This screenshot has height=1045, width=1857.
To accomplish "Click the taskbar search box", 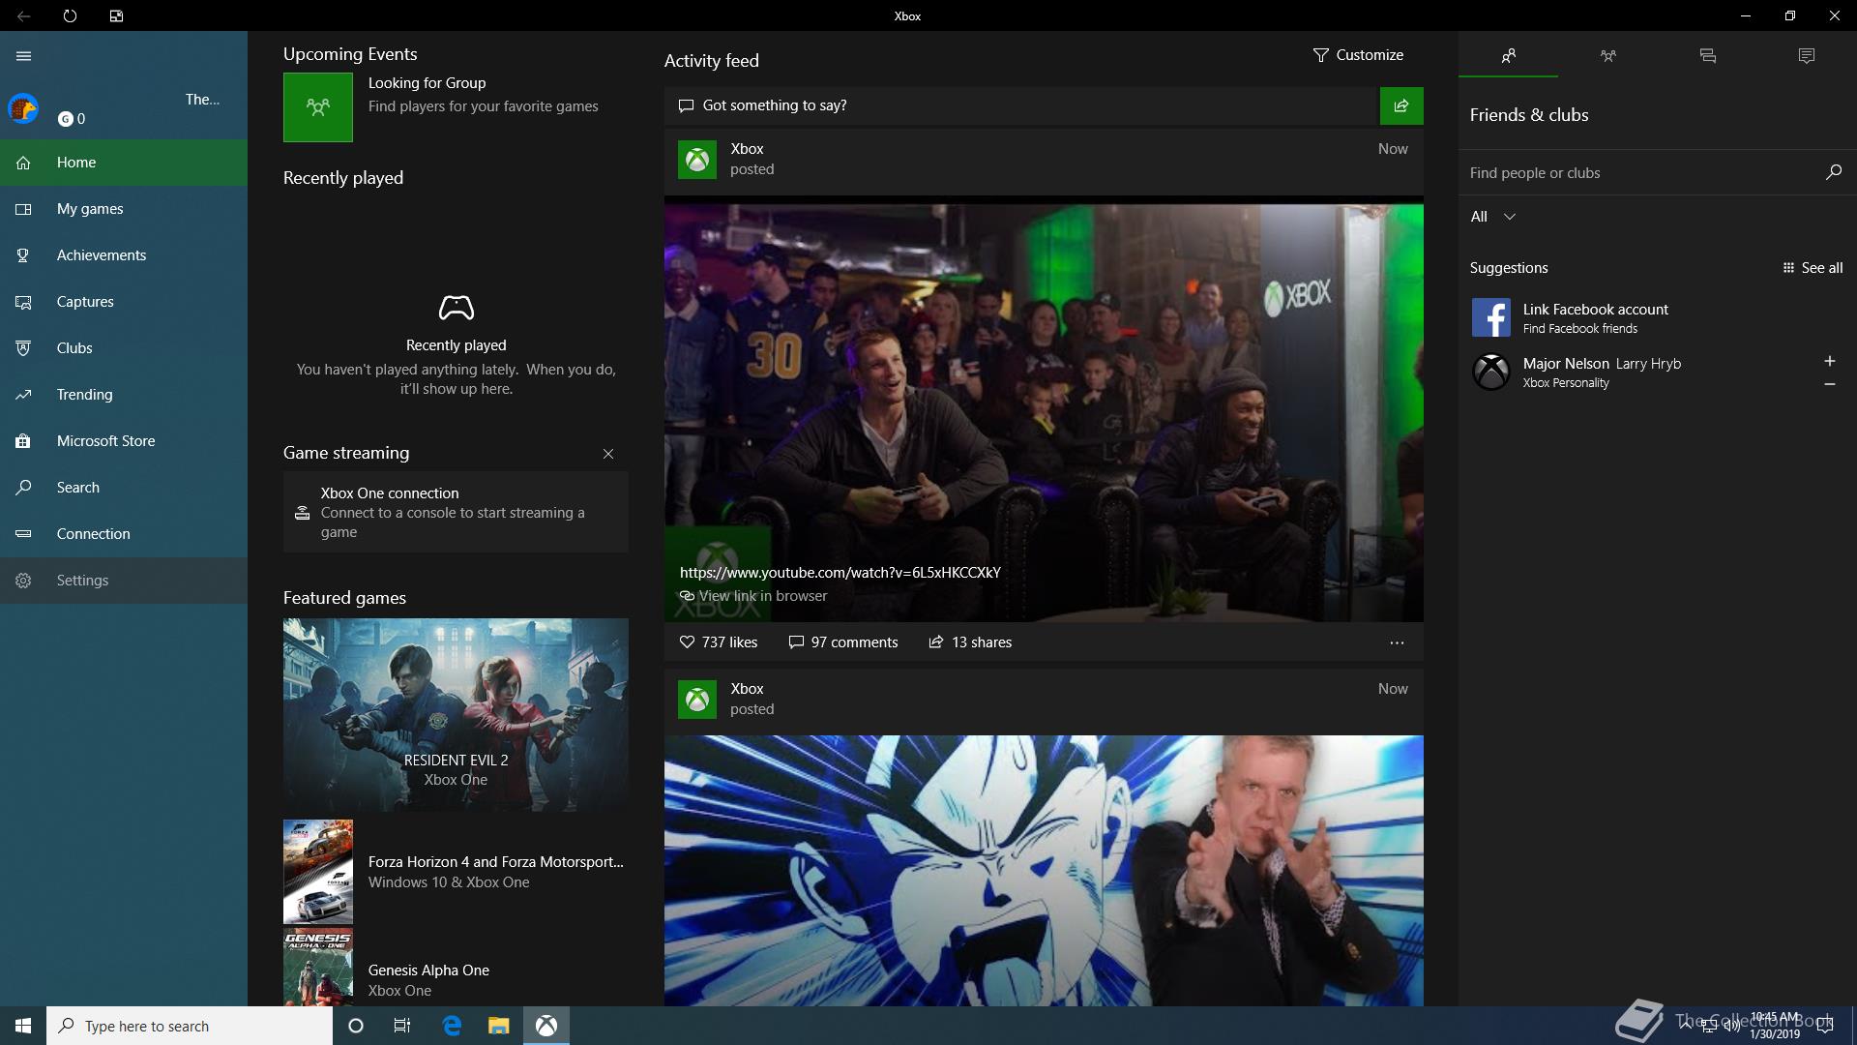I will point(190,1026).
